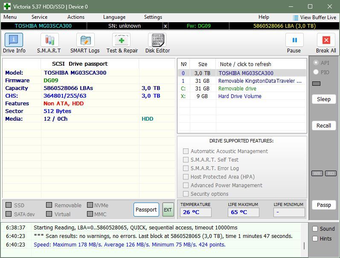Click the Life Maximum 65 °C field
Viewport: 340px width, 258px height.
tap(243, 212)
